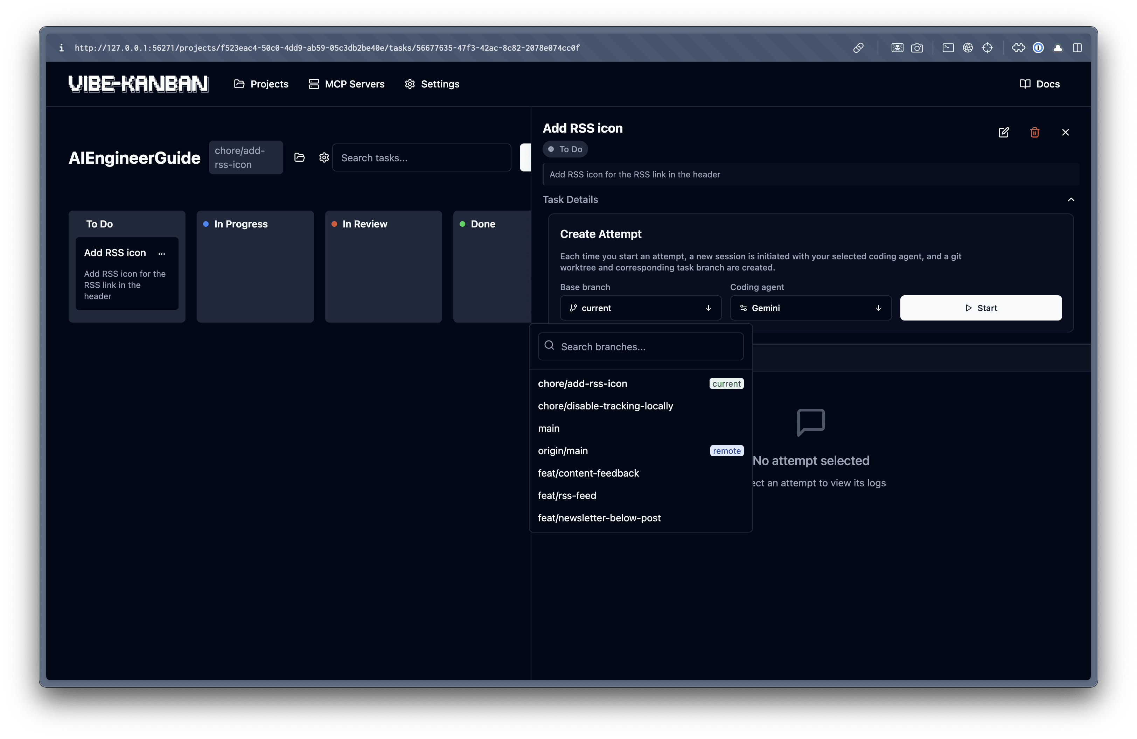Collapse the Task Details section chevron
This screenshot has width=1137, height=739.
1070,199
